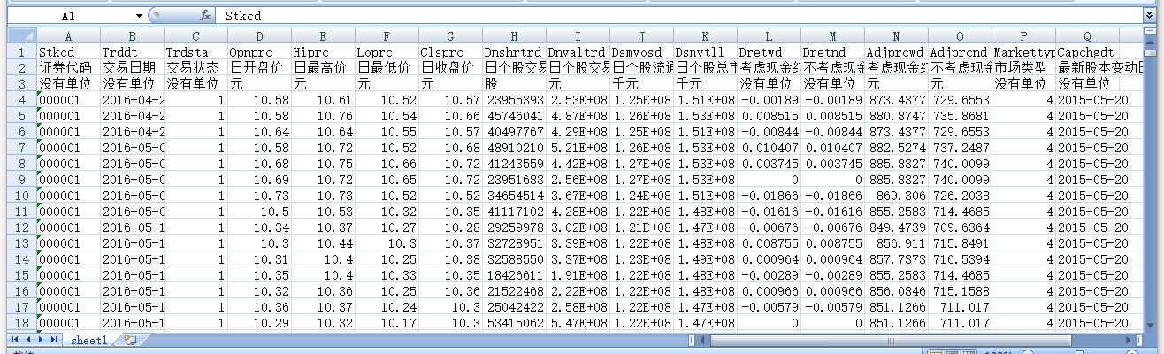Click the cell with value 880.8747
The width and height of the screenshot is (1164, 354).
pyautogui.click(x=896, y=115)
